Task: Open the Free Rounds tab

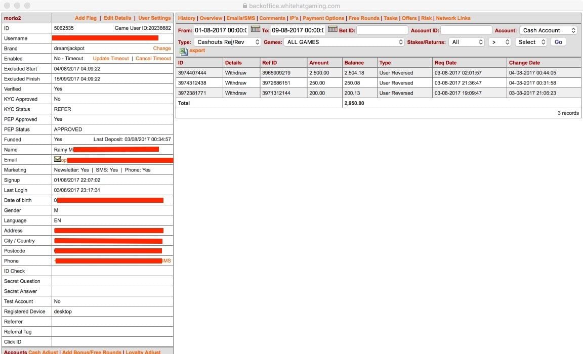Action: point(364,18)
